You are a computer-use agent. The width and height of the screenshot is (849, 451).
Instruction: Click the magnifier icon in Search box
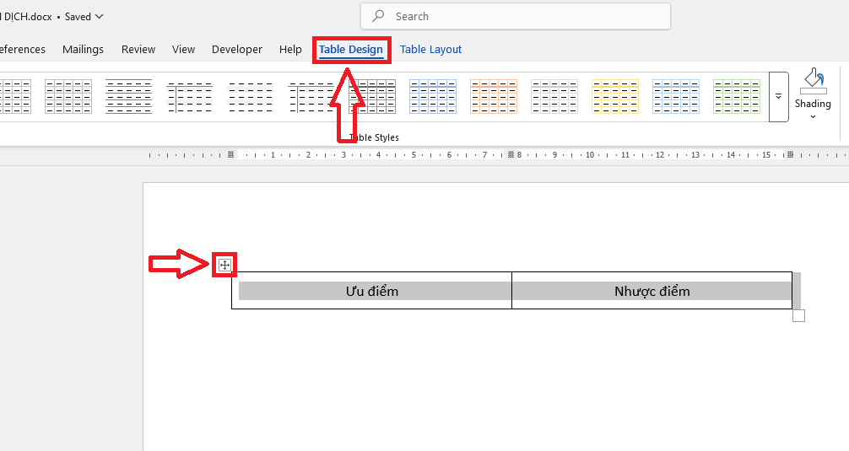pos(379,16)
